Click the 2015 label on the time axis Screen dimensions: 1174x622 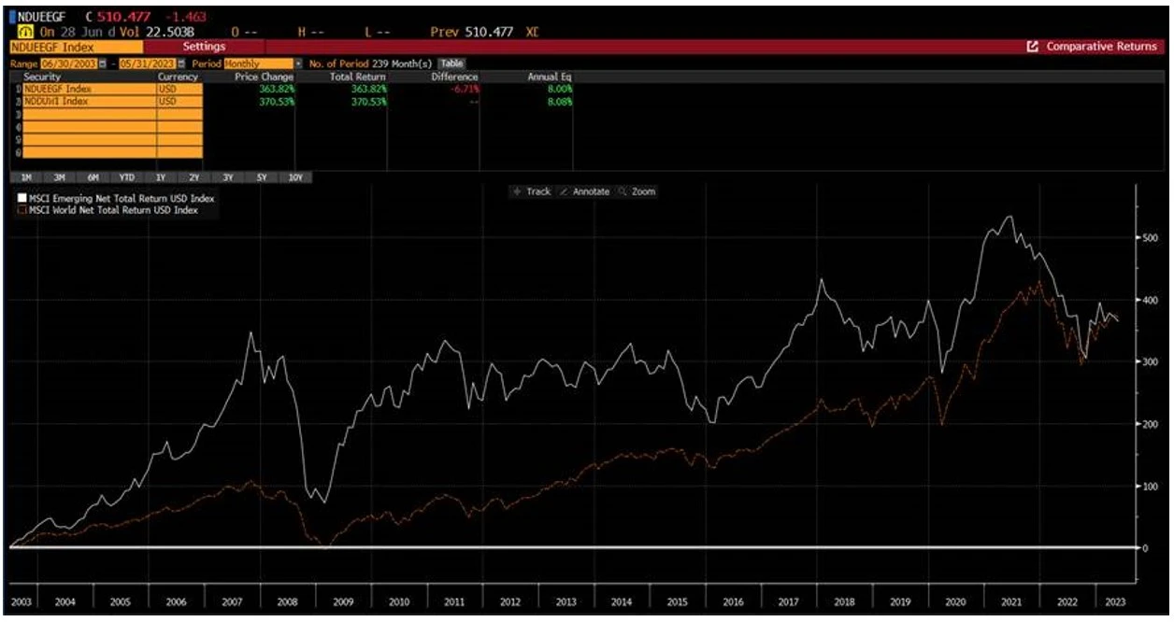[677, 602]
